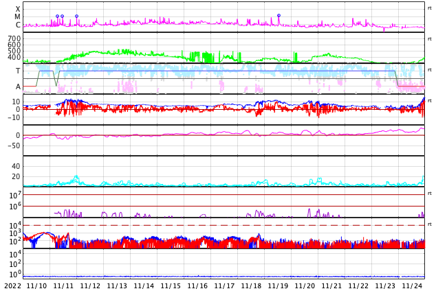This screenshot has width=436, height=291.
Task: Select the 11/17 date label
Action: click(x=224, y=286)
